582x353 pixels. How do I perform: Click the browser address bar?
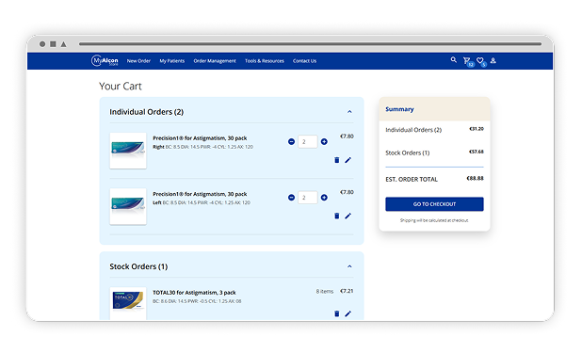tap(310, 44)
